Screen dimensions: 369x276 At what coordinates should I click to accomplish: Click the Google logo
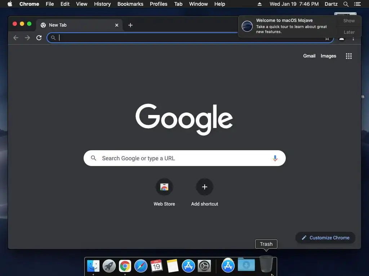coord(184,119)
